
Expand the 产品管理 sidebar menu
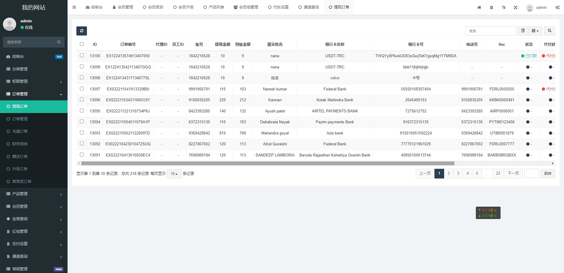(34, 194)
